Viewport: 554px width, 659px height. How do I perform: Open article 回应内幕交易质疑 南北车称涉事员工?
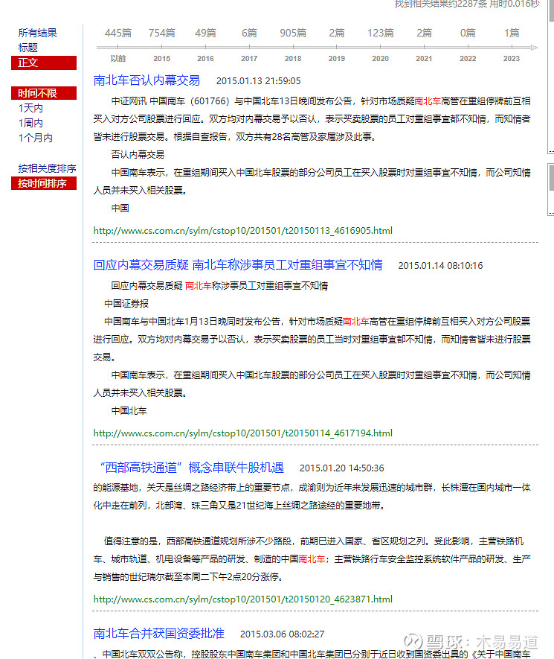[238, 265]
